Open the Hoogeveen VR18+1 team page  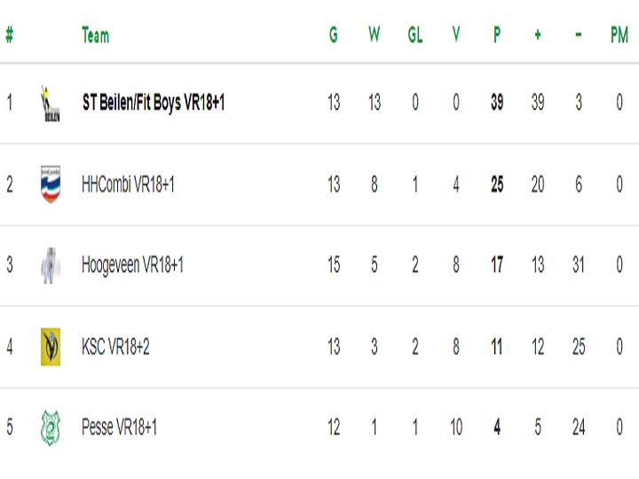132,264
